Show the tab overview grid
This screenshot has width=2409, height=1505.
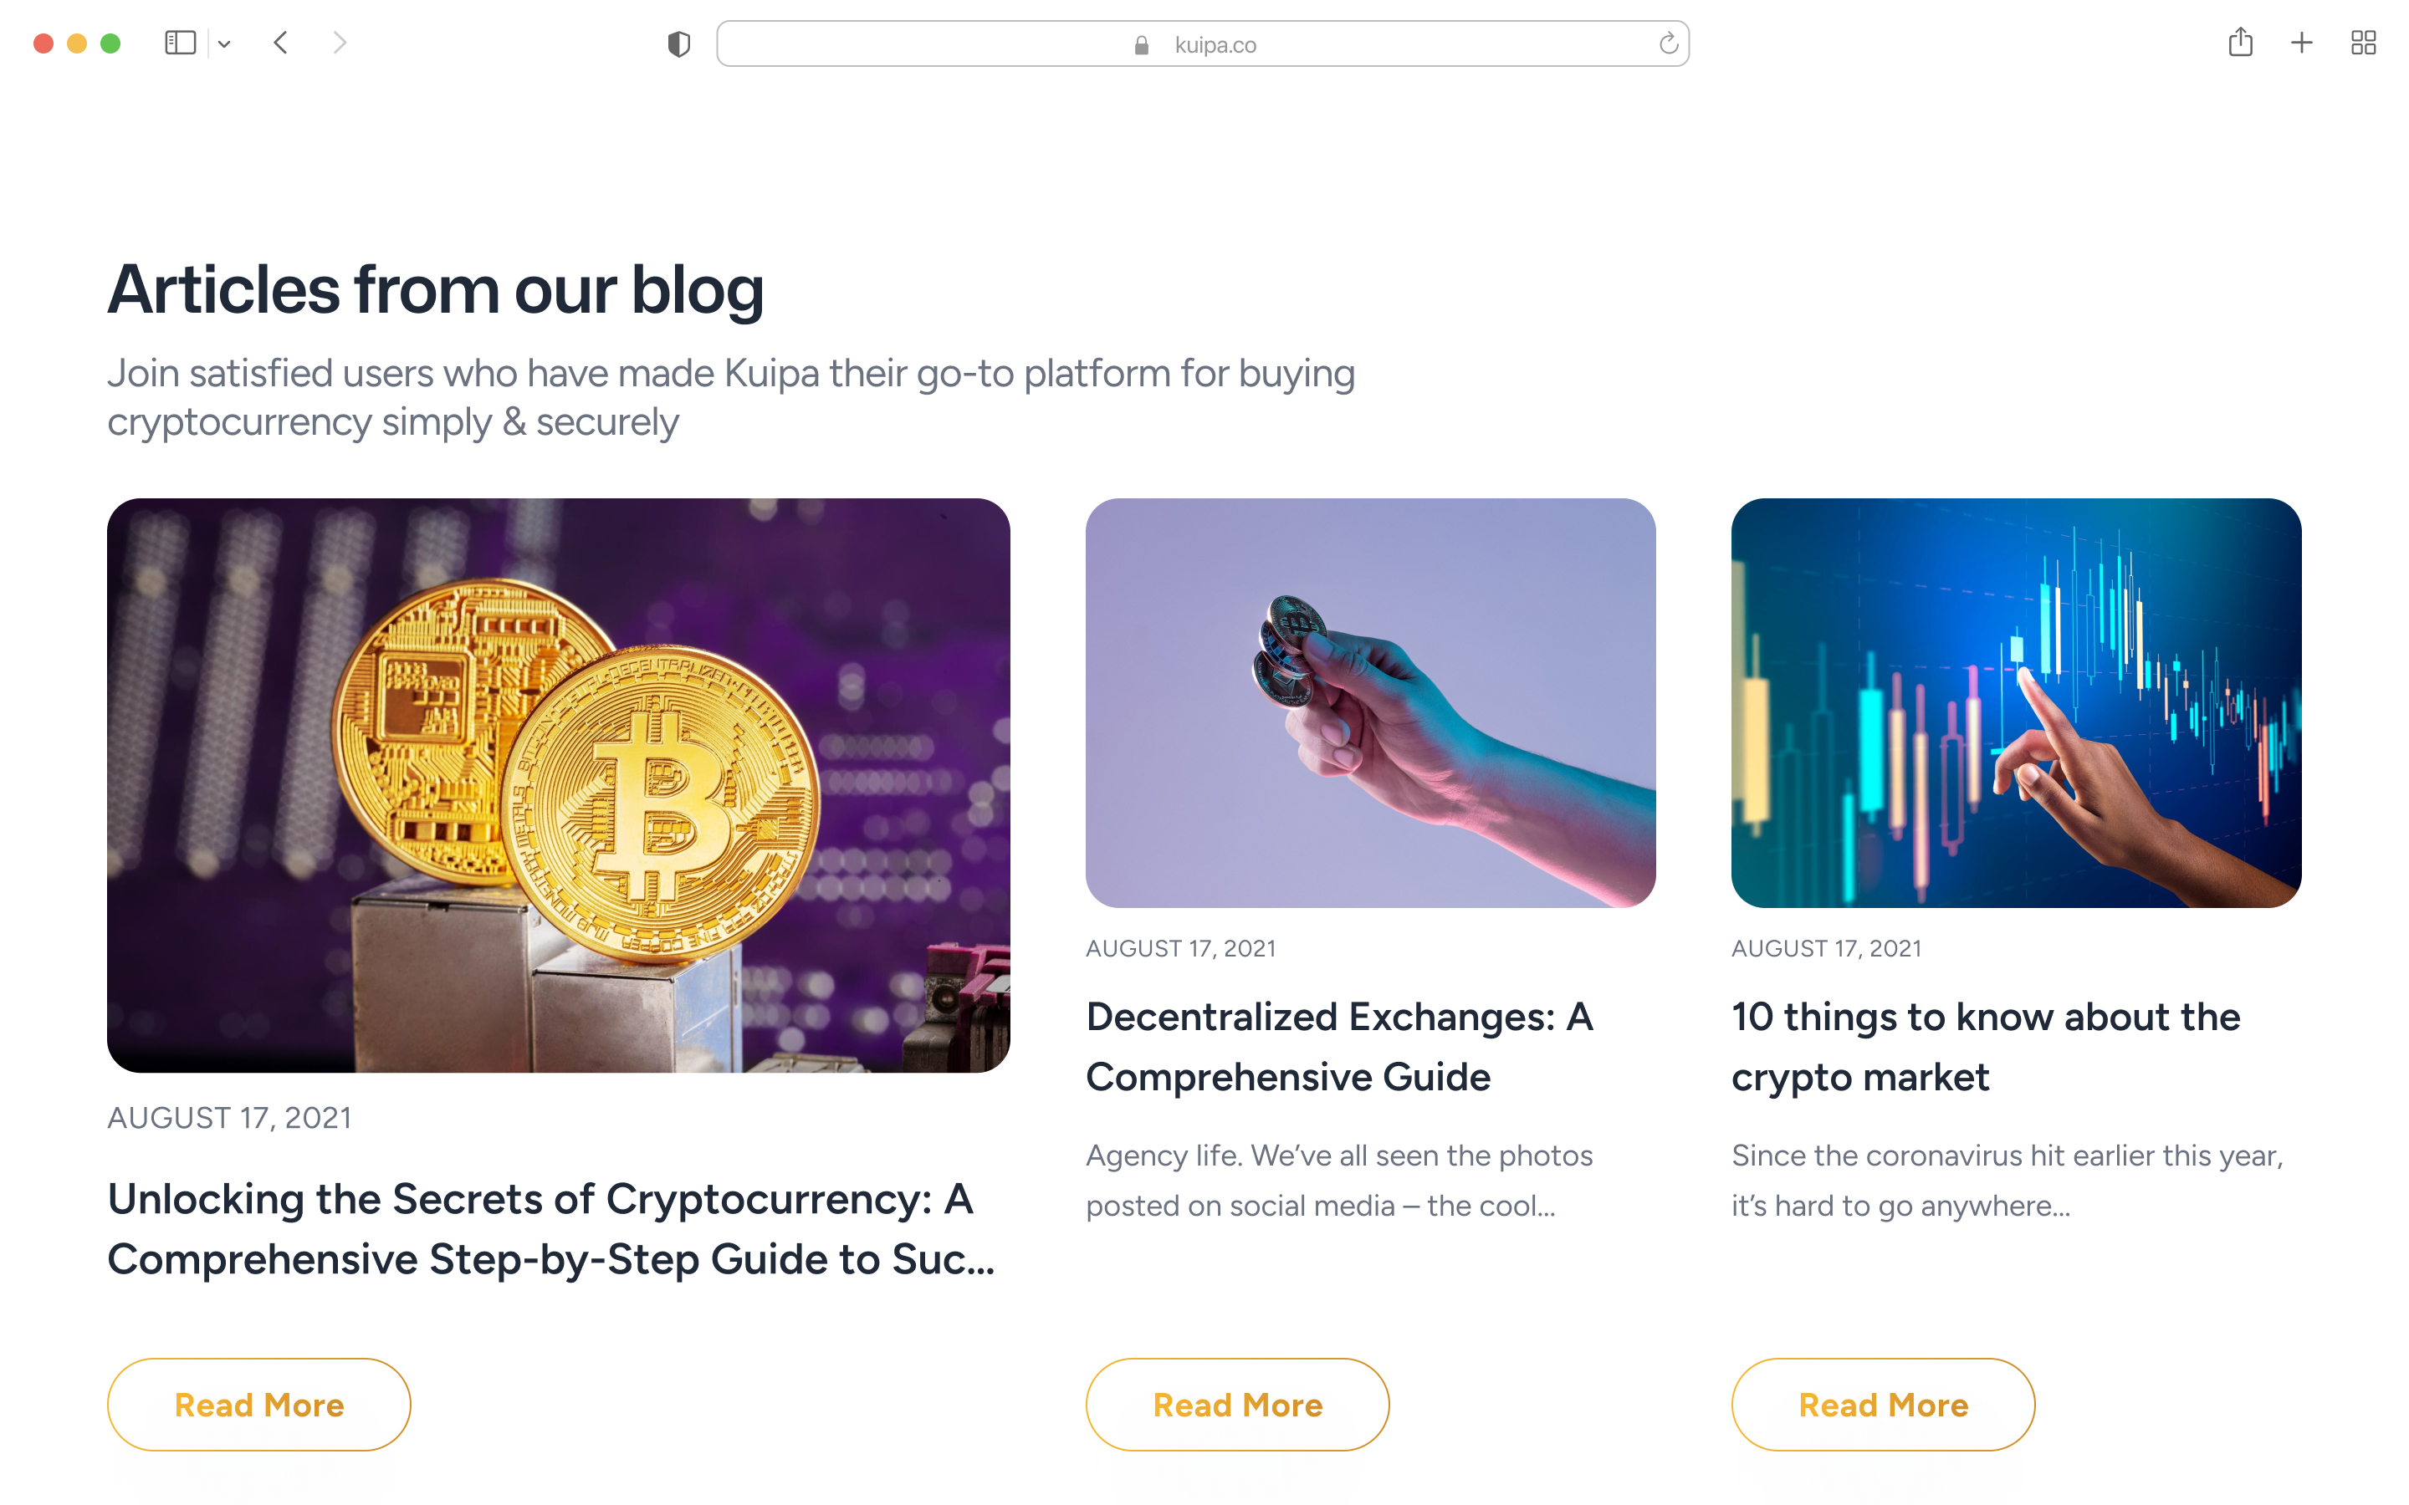2366,43
